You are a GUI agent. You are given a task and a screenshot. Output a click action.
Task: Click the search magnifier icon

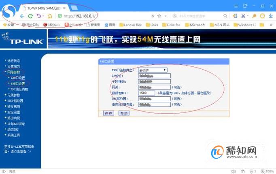225,16
